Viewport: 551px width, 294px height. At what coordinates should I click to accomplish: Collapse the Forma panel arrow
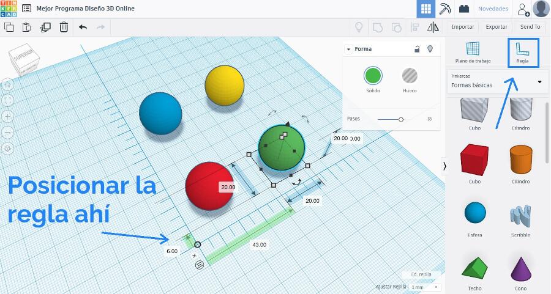point(348,49)
